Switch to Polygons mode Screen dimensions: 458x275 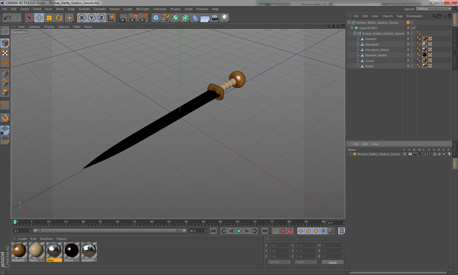(x=5, y=93)
